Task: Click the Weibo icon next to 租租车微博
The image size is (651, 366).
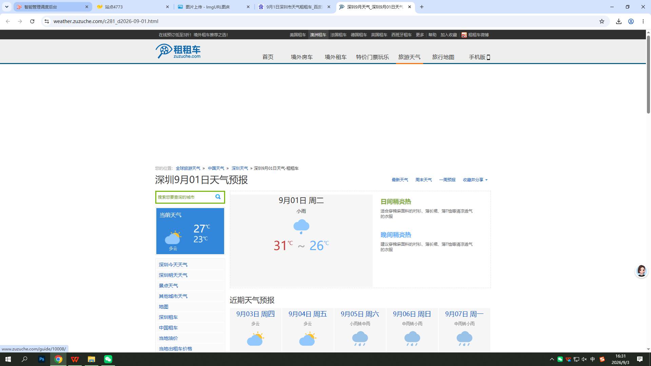Action: [464, 35]
